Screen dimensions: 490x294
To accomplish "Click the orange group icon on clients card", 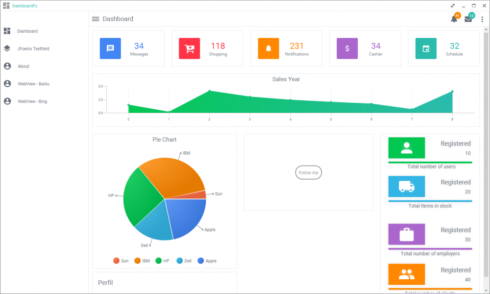I will pyautogui.click(x=406, y=274).
